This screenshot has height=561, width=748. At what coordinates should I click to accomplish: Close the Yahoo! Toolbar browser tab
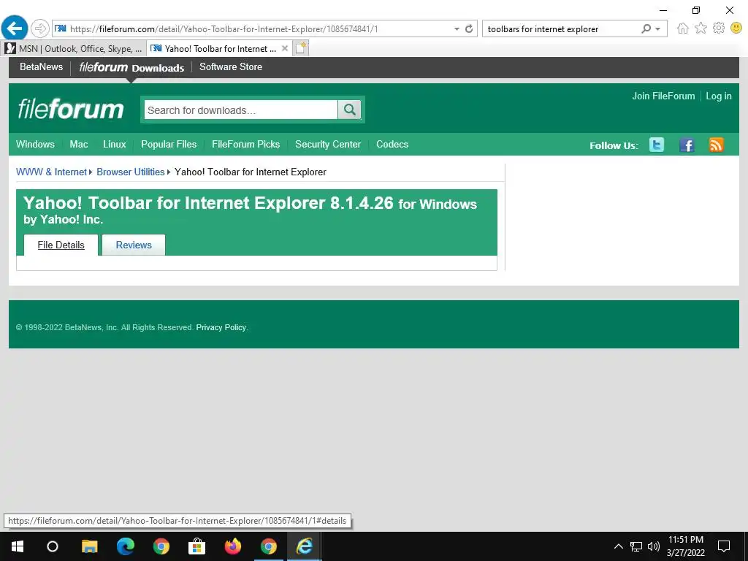click(285, 48)
